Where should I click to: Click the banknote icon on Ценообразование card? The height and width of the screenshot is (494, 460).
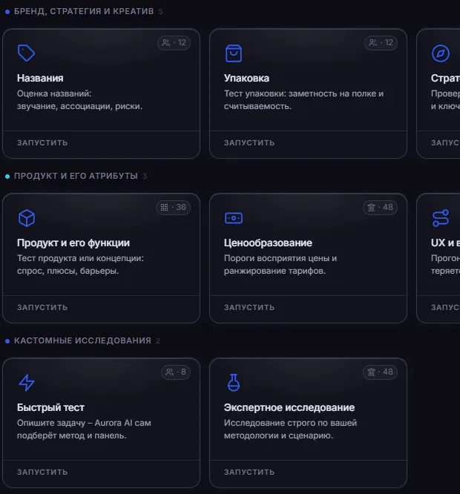click(x=234, y=218)
